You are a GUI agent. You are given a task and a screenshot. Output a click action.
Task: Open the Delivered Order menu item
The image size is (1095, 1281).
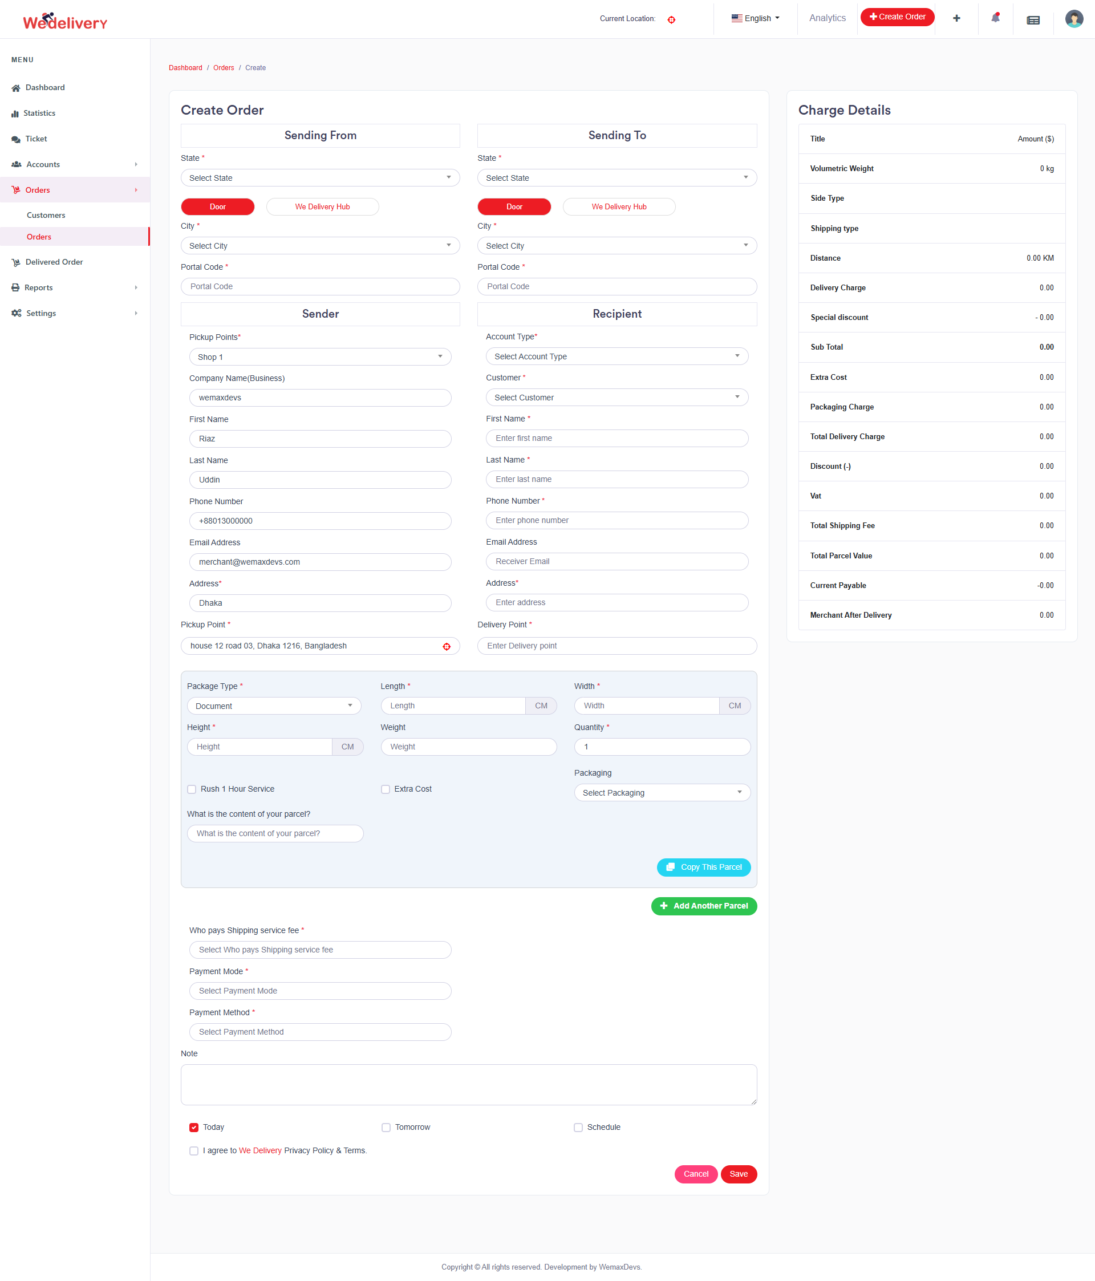click(x=54, y=262)
